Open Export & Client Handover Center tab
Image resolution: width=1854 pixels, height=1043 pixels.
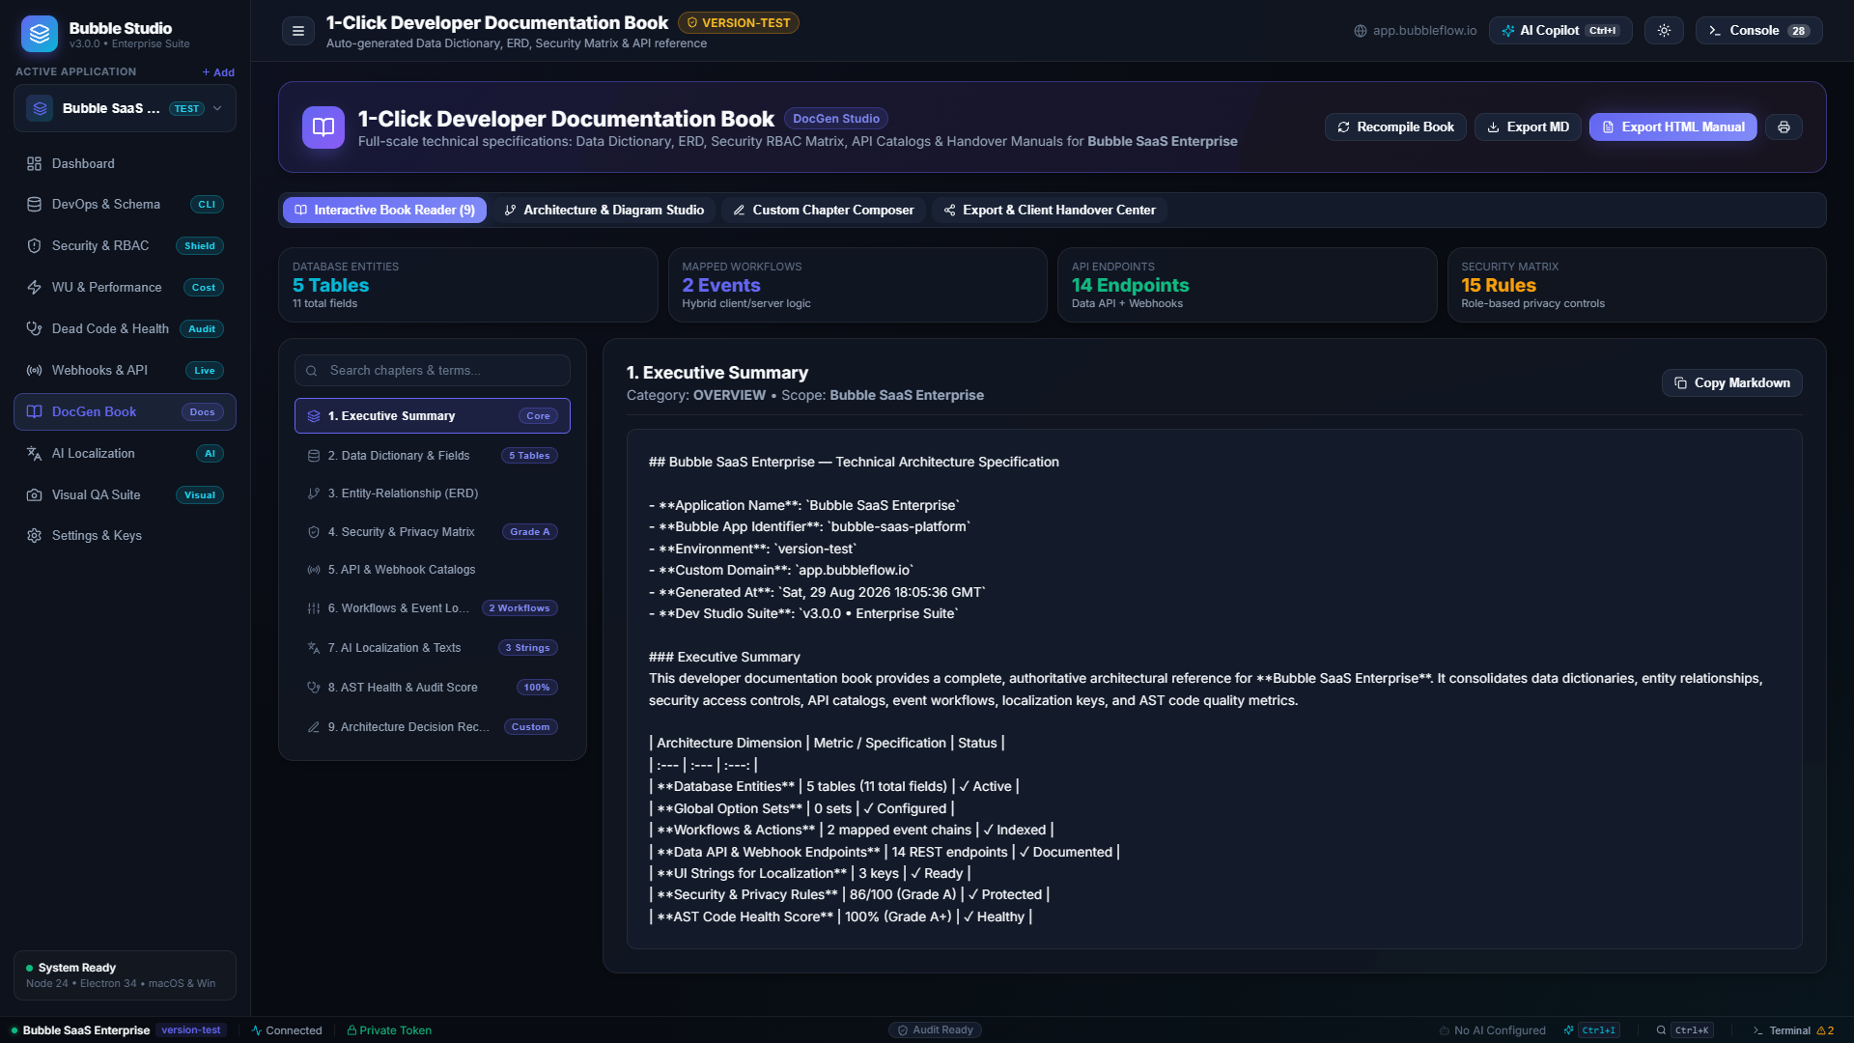coord(1049,211)
